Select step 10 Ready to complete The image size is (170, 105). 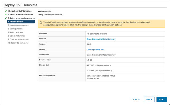click(x=18, y=43)
